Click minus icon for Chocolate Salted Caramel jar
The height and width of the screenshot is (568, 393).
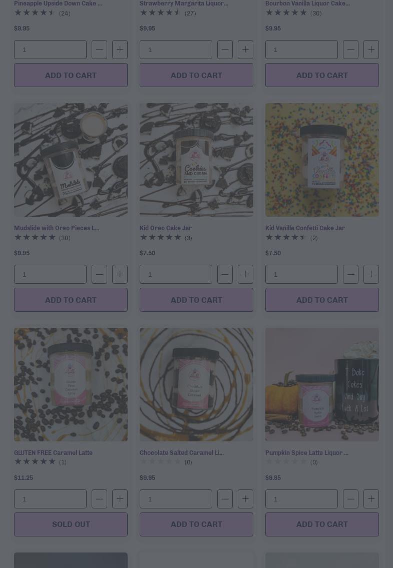[225, 499]
